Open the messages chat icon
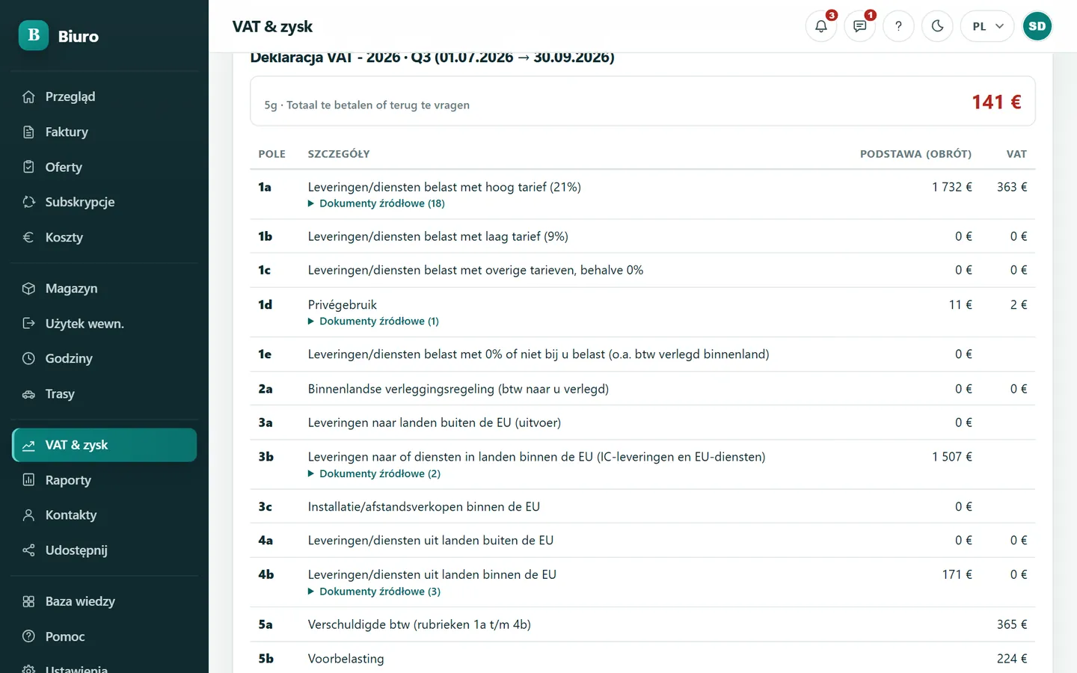This screenshot has width=1077, height=673. (859, 26)
